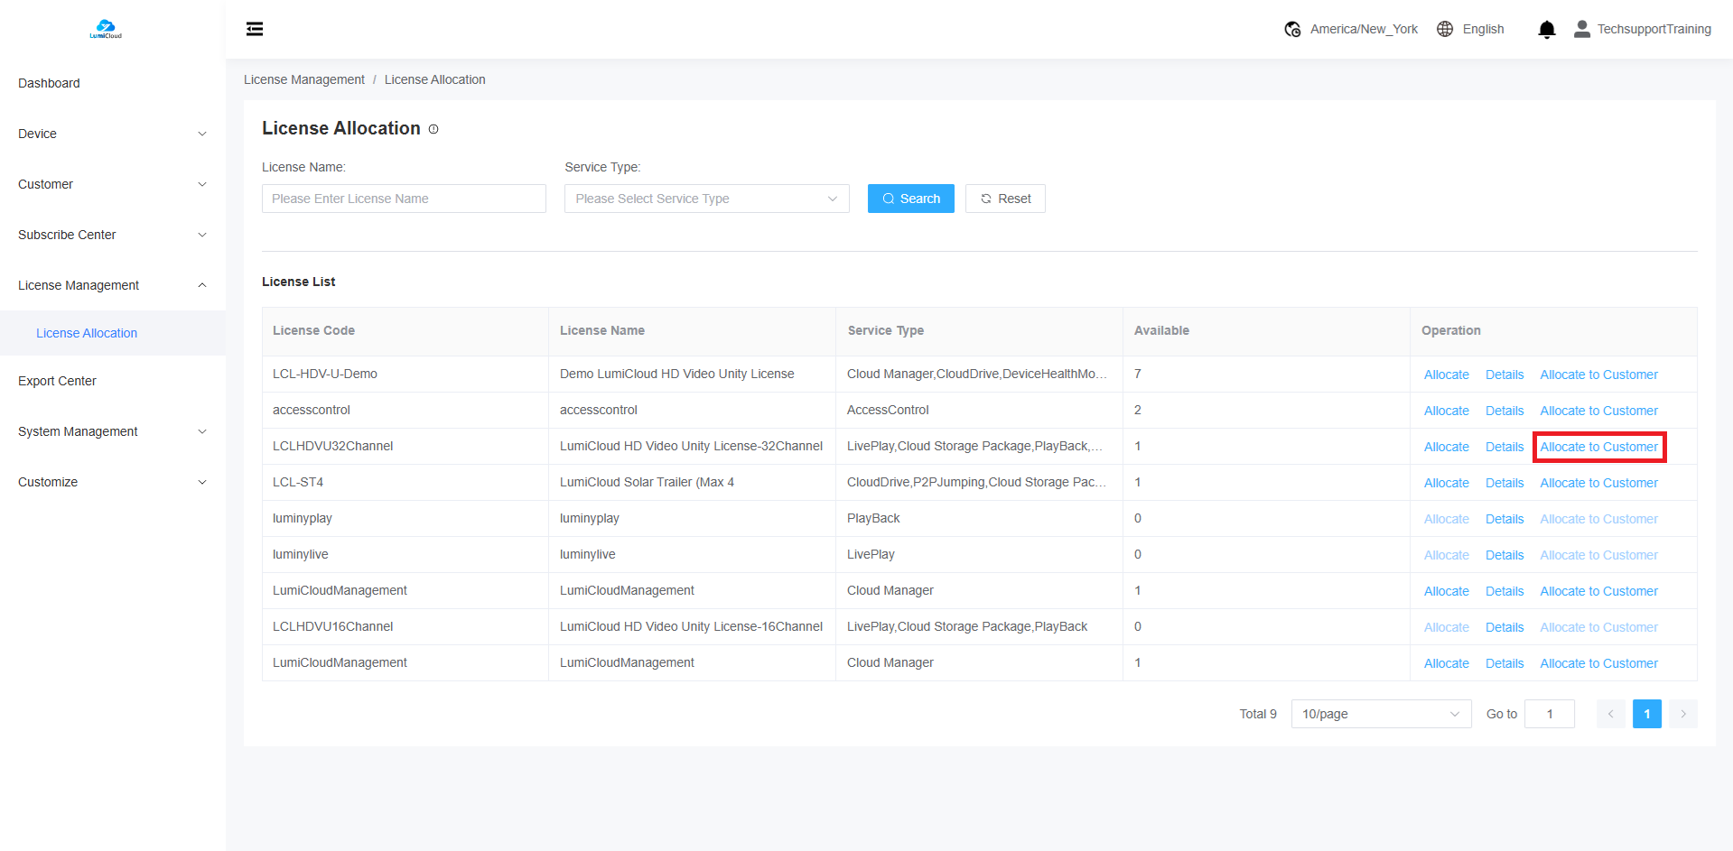
Task: Click the blue Search button
Action: click(910, 199)
